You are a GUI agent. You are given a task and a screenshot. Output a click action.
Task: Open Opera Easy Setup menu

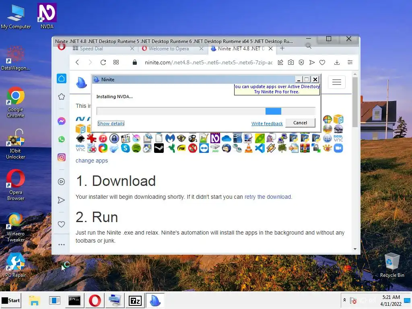[350, 62]
